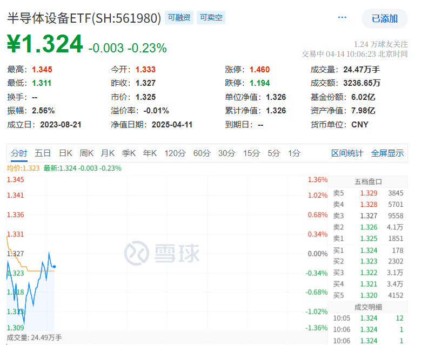Click the 卖1 row price 1.325
This screenshot has width=421, height=345.
coord(369,239)
